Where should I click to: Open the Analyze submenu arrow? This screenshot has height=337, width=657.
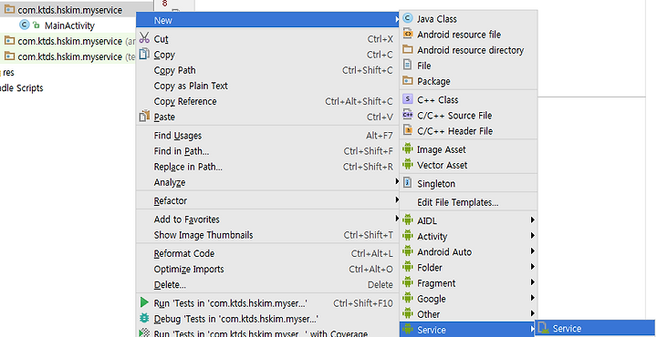tap(397, 181)
